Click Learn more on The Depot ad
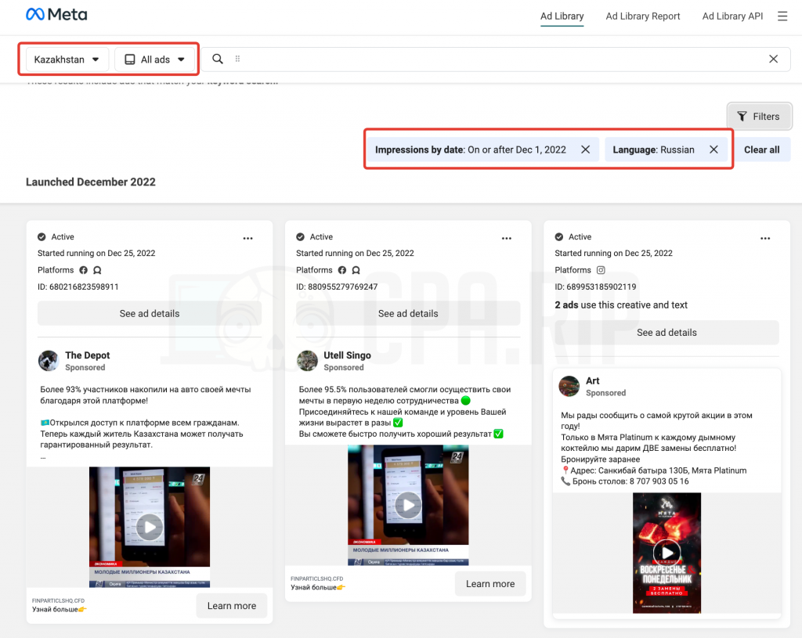Image resolution: width=802 pixels, height=638 pixels. 232,606
